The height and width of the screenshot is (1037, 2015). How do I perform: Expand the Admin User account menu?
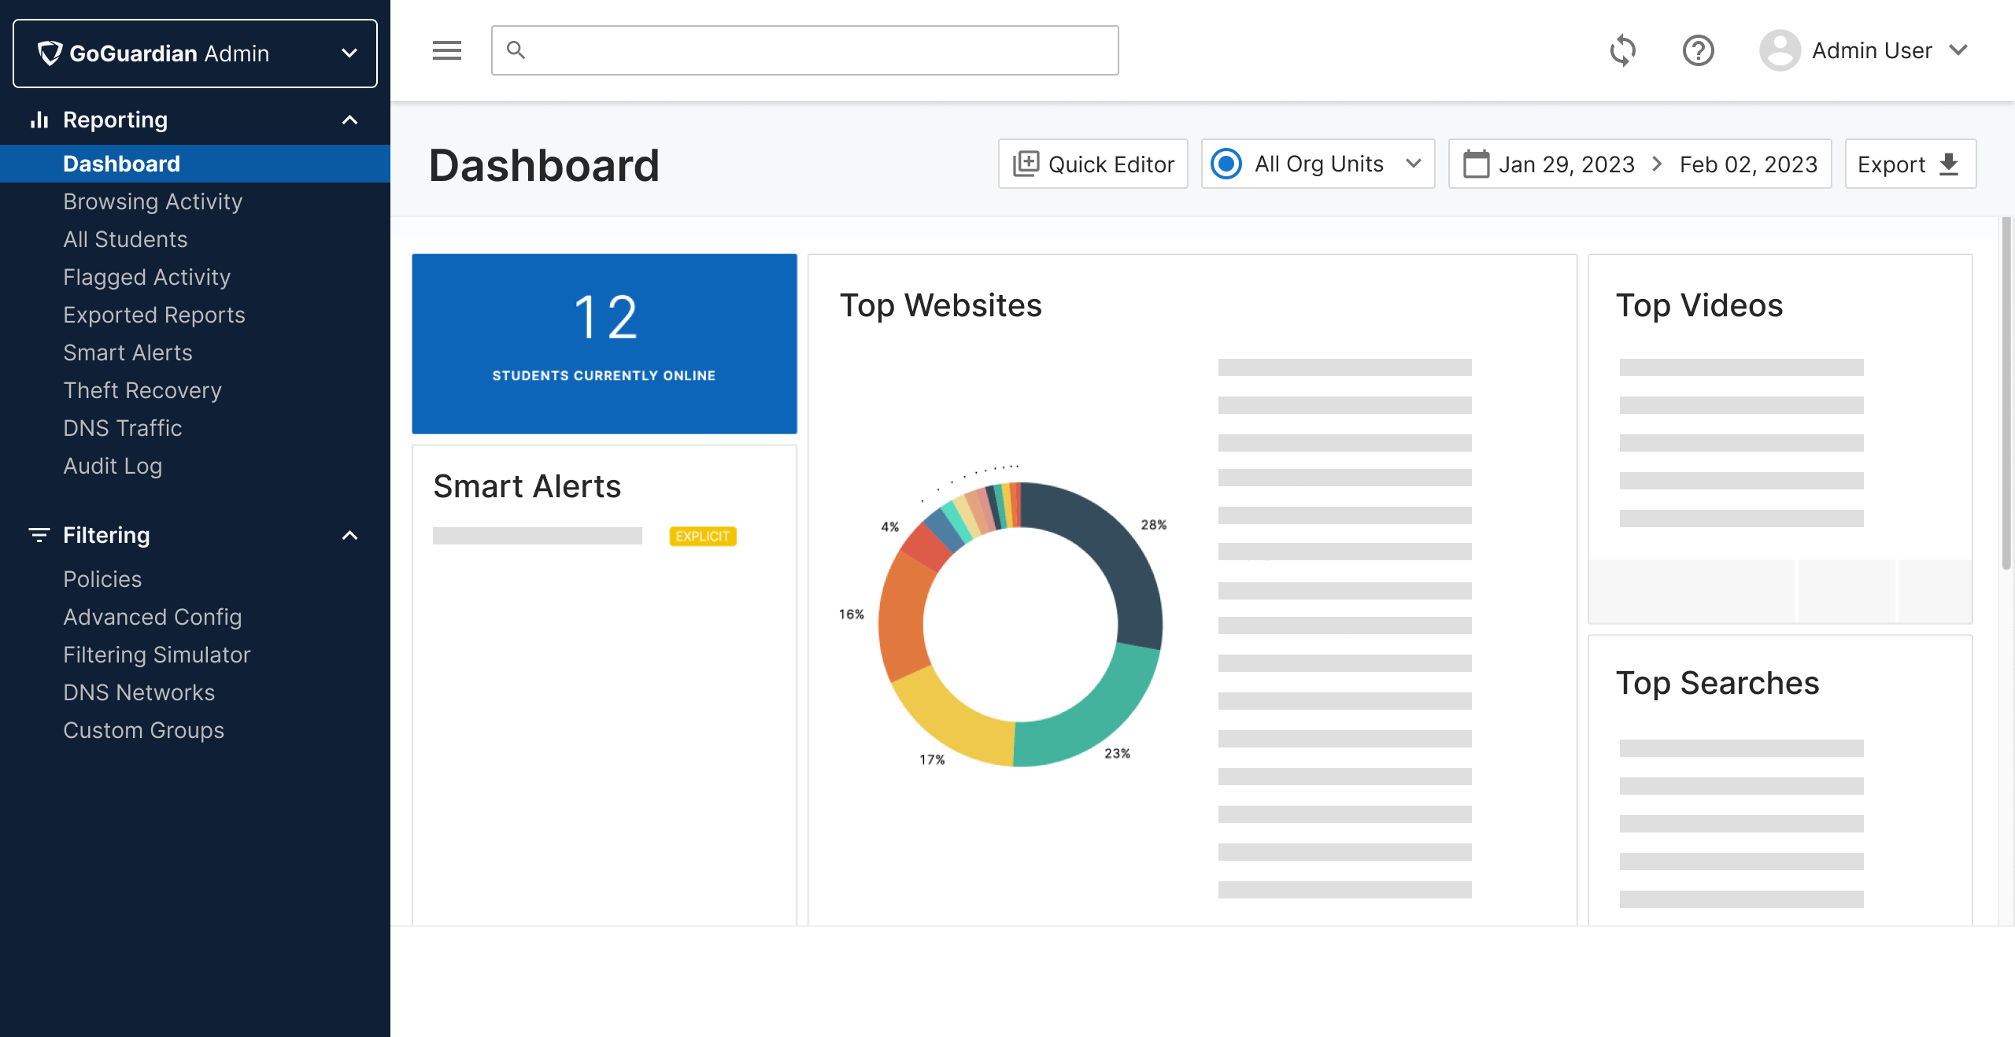[1958, 50]
